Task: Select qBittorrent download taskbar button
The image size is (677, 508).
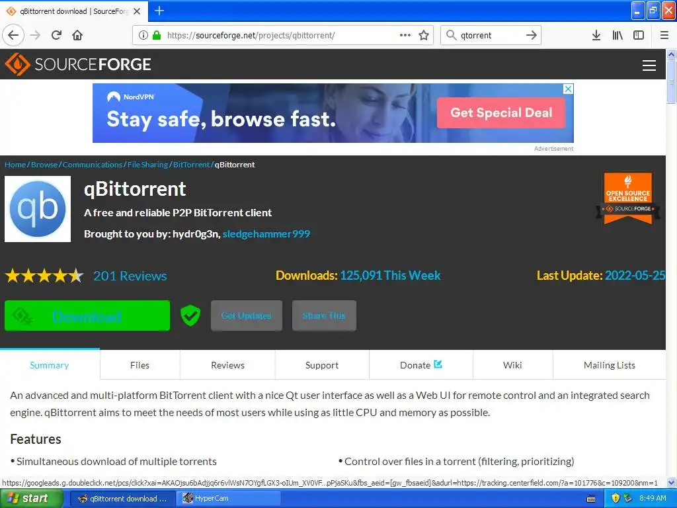Action: coord(122,499)
